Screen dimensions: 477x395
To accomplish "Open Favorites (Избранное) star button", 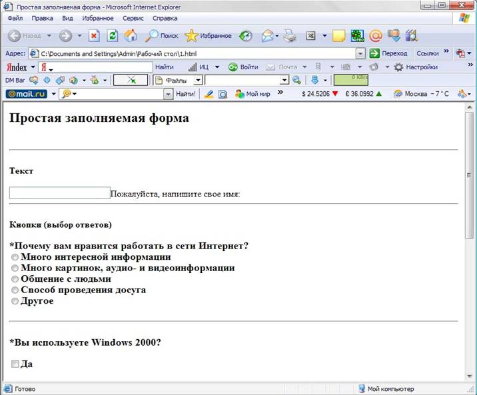I will coord(208,36).
